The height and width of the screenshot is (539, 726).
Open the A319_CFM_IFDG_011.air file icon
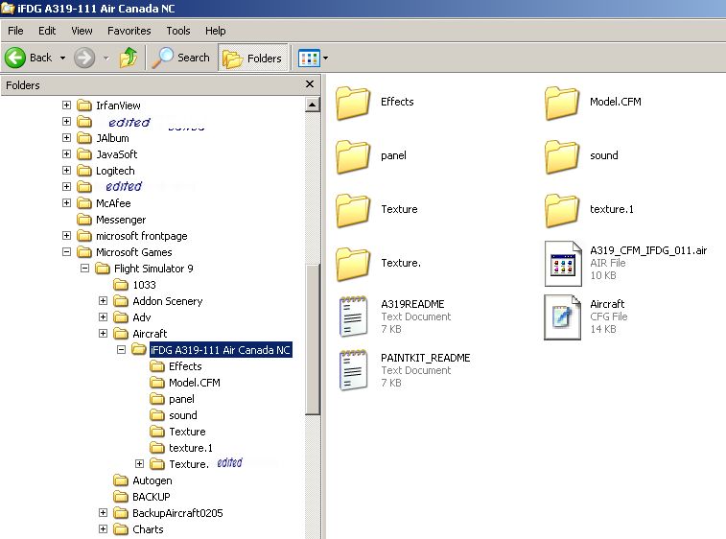[562, 264]
